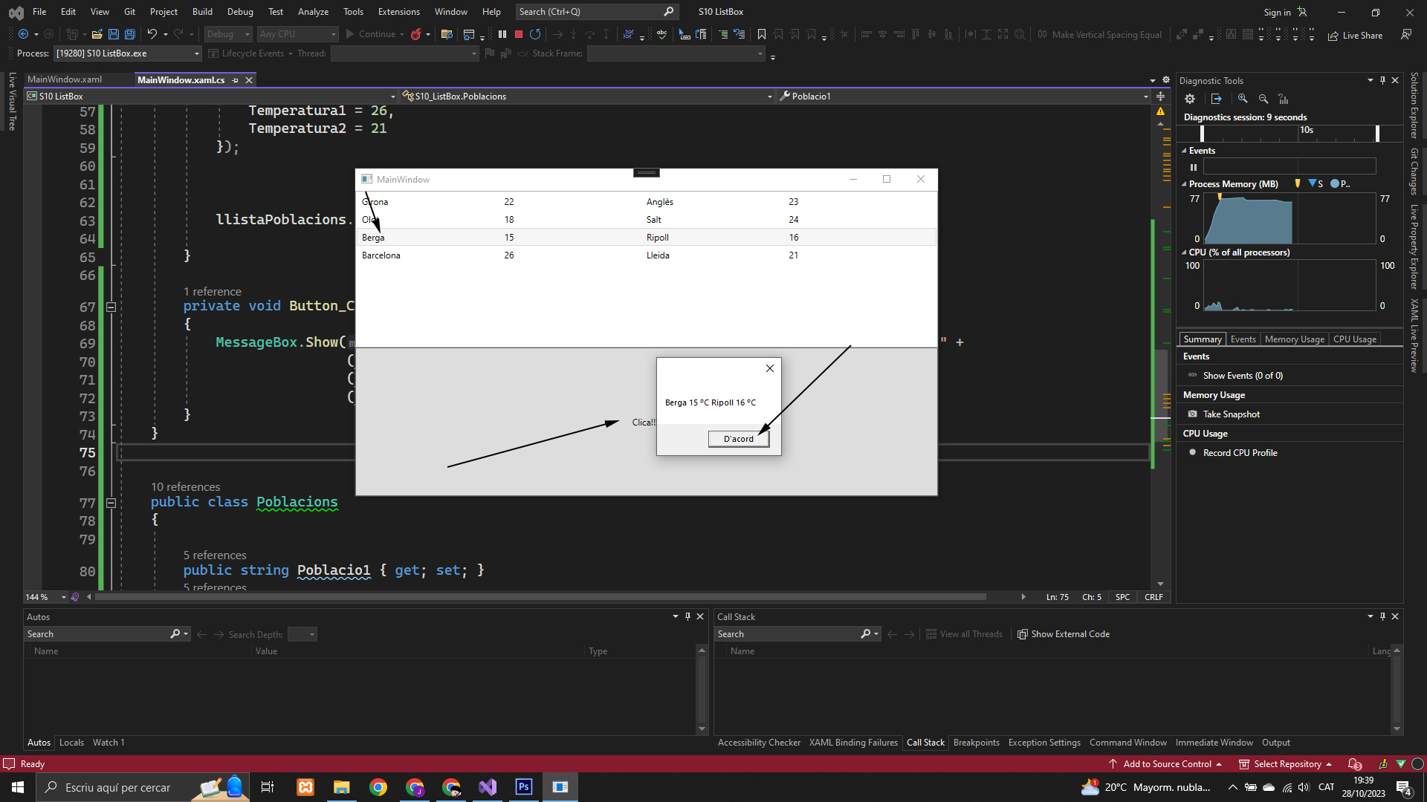Open Visual Studio from the Windows taskbar
The width and height of the screenshot is (1427, 802).
488,787
